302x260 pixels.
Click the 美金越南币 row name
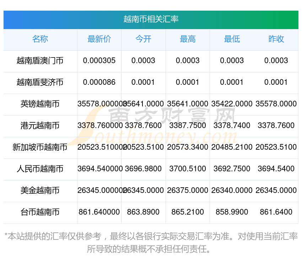40,190
